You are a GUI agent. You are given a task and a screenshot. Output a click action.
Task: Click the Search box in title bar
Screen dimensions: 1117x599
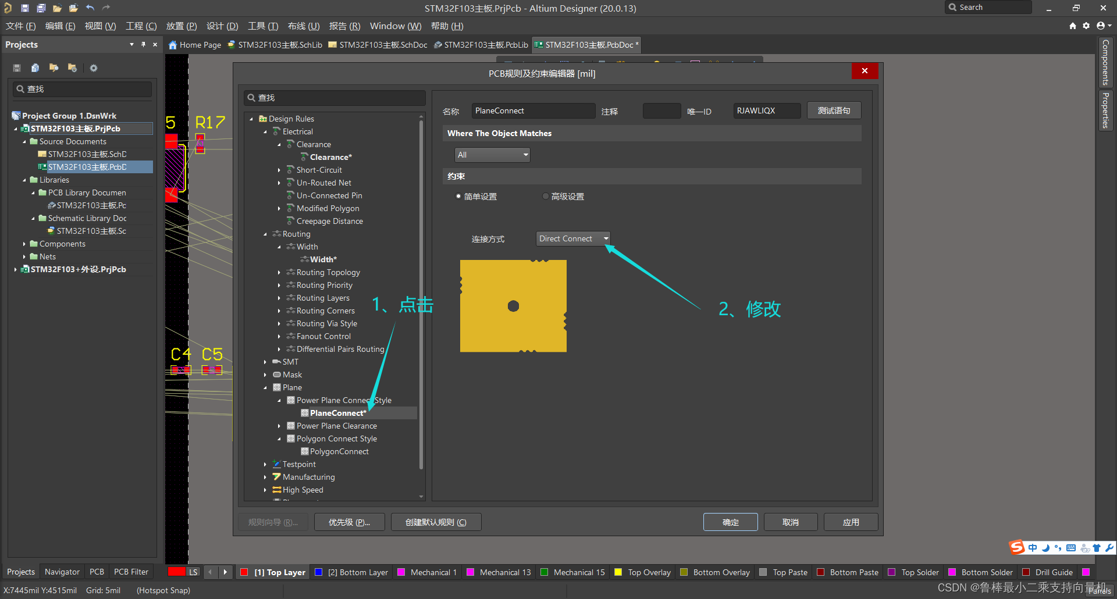click(988, 8)
